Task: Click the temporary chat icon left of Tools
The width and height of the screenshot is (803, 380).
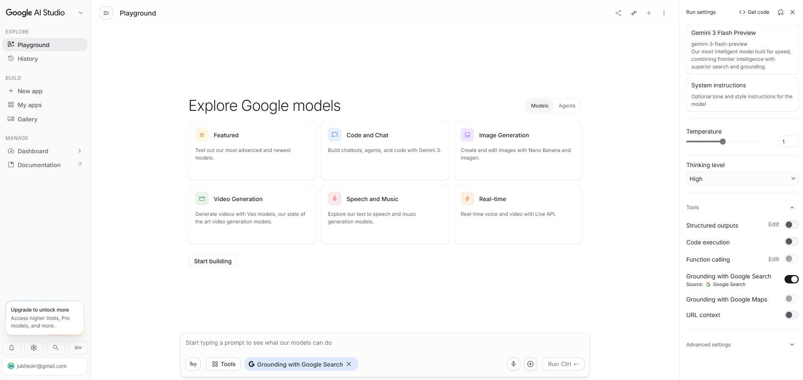Action: click(x=193, y=364)
